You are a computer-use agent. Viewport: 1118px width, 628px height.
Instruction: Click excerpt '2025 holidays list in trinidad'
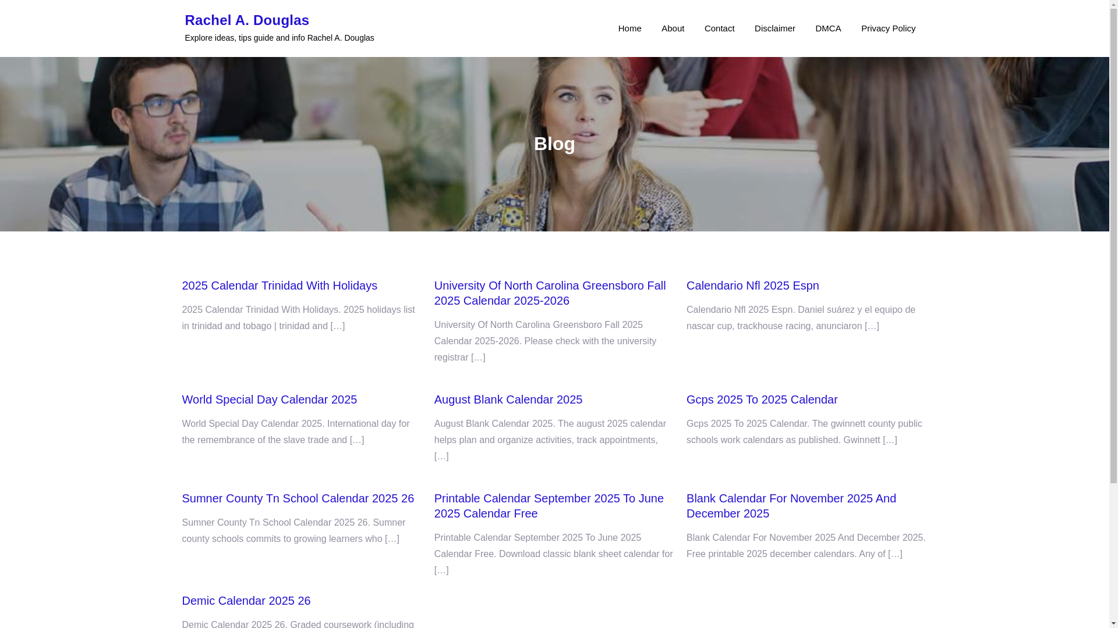point(298,318)
